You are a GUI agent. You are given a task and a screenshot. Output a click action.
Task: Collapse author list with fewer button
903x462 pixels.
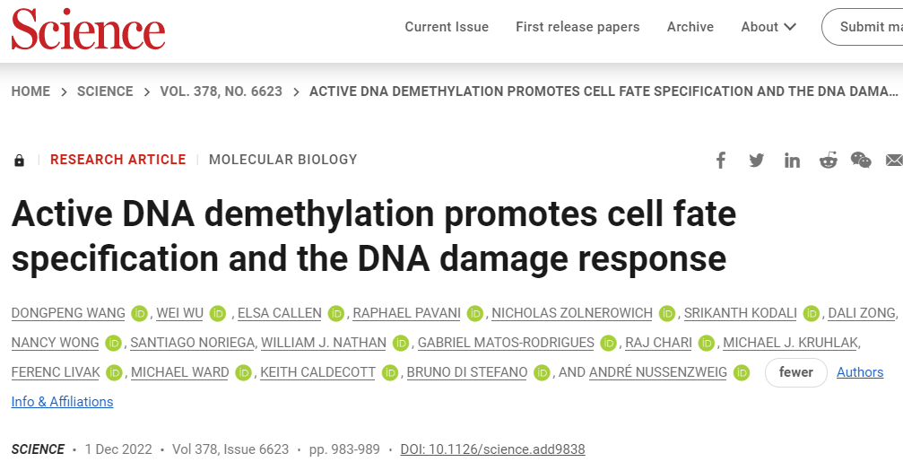(795, 372)
